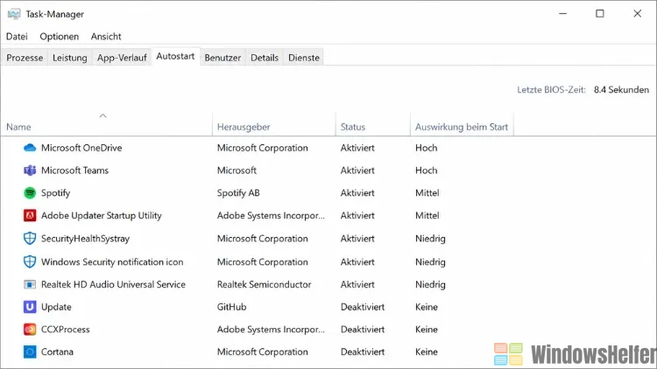Open the Optionen menu
Viewport: 657px width, 369px height.
(x=59, y=37)
